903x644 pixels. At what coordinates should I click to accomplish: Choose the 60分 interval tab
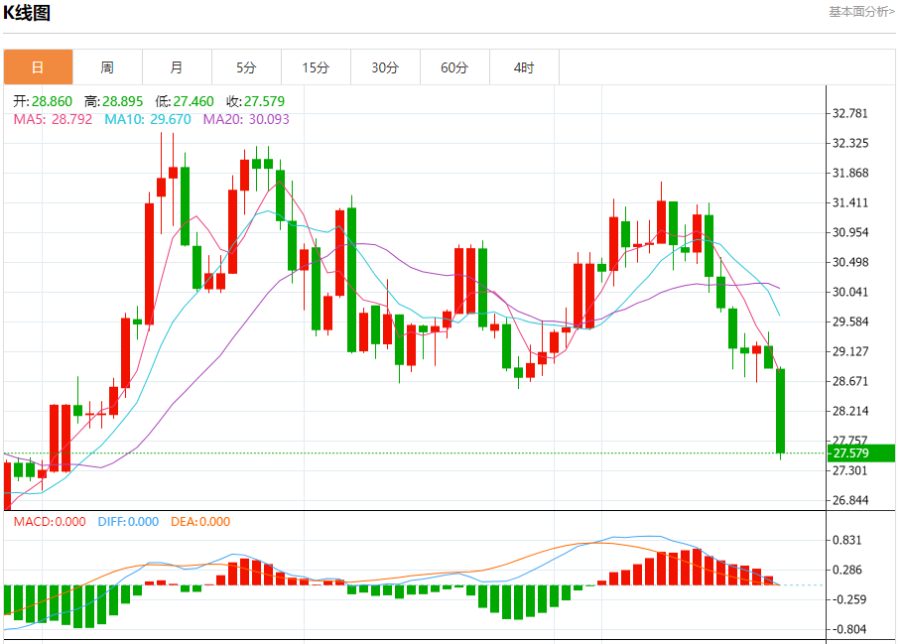454,67
